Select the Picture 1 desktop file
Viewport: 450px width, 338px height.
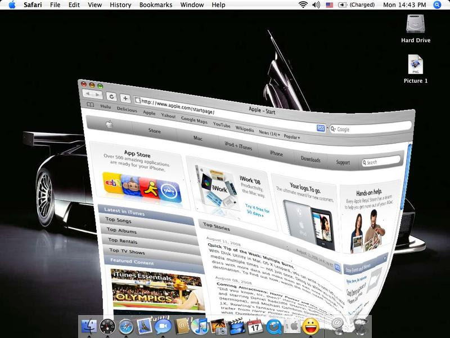point(416,69)
